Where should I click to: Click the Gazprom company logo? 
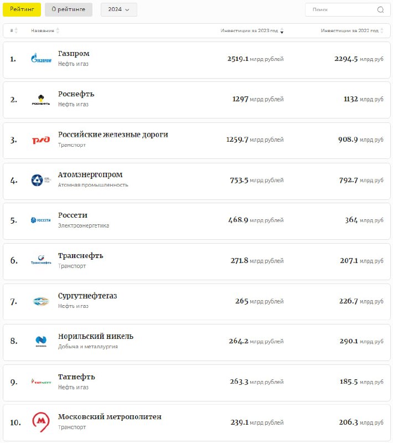tap(41, 59)
